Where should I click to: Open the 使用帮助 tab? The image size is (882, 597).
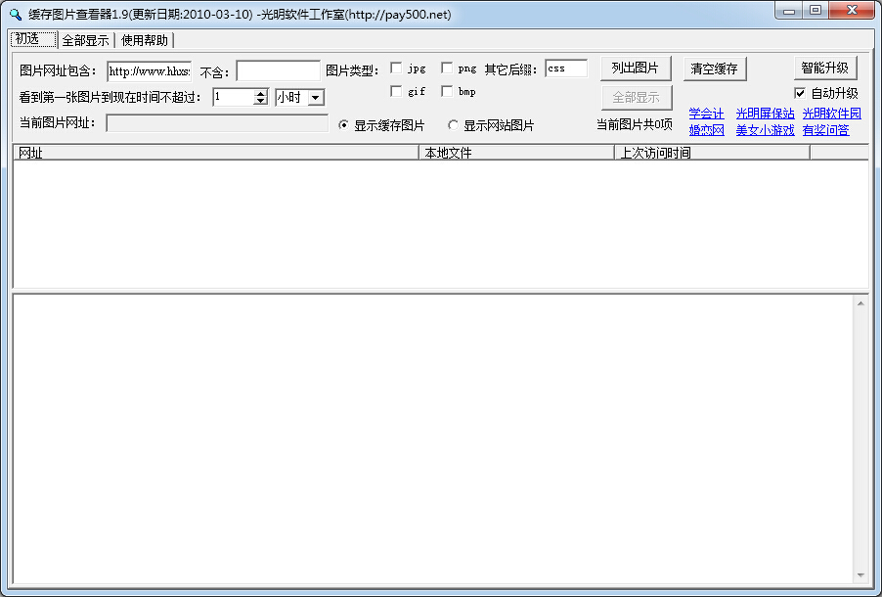[x=144, y=40]
